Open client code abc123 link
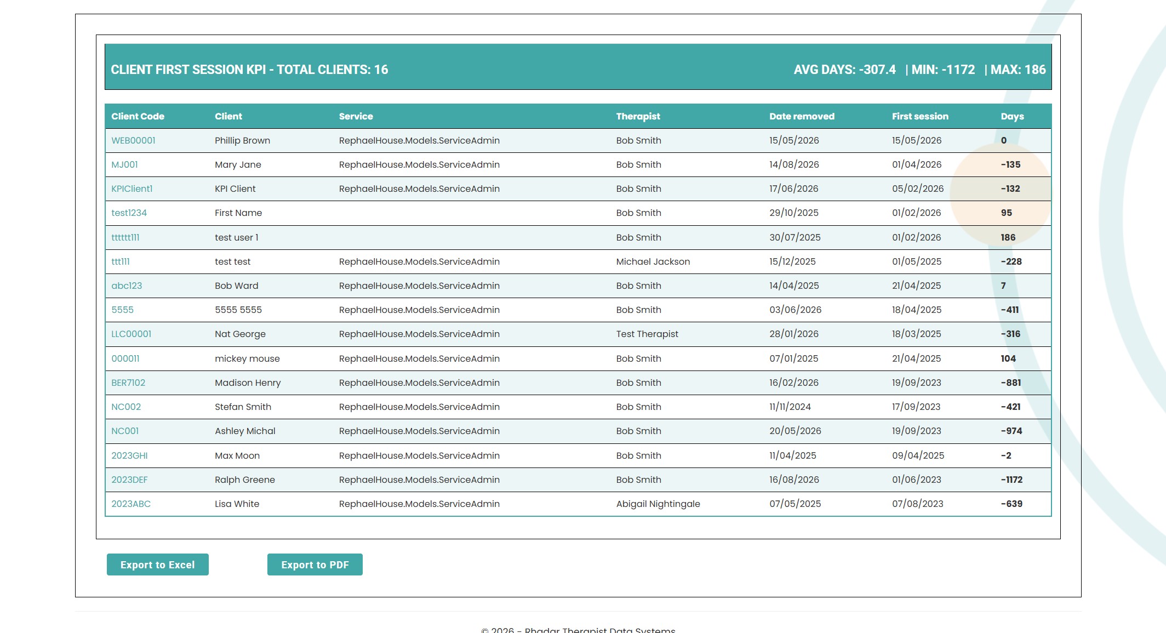 (127, 286)
